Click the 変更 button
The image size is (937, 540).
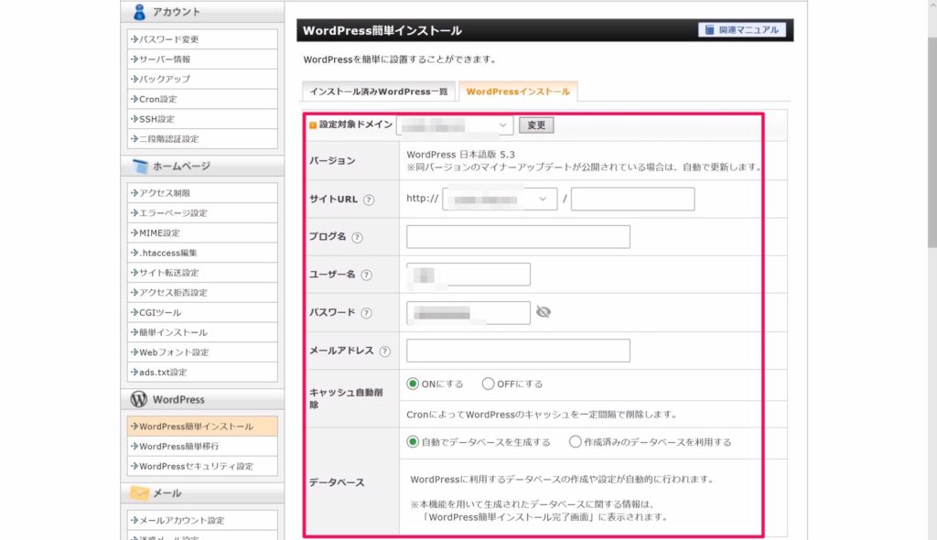(x=536, y=125)
